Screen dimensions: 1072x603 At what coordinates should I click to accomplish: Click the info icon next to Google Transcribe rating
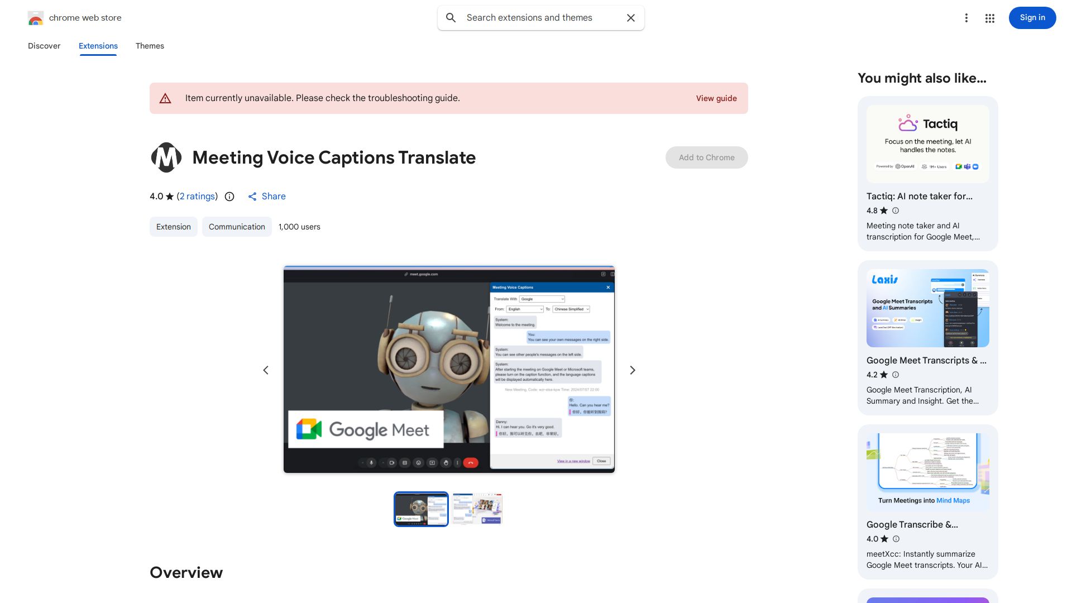pyautogui.click(x=896, y=539)
